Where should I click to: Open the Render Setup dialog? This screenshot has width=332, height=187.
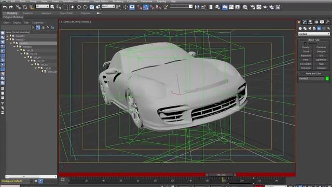[253, 7]
